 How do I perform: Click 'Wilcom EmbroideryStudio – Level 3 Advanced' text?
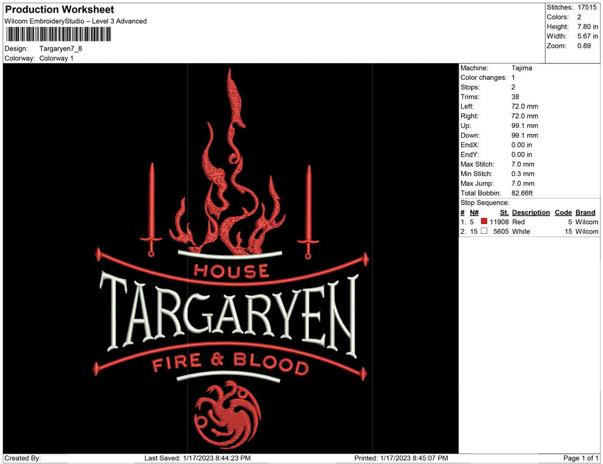(76, 21)
